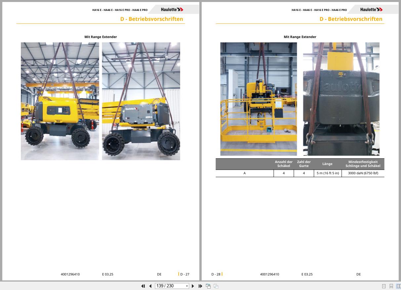Click page number 'D - 28' in footer
Viewport: 401px width, 290px height.
tap(216, 274)
